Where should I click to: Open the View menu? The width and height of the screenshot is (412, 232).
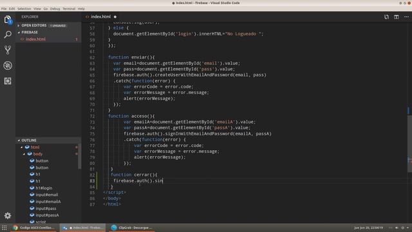pos(37,8)
